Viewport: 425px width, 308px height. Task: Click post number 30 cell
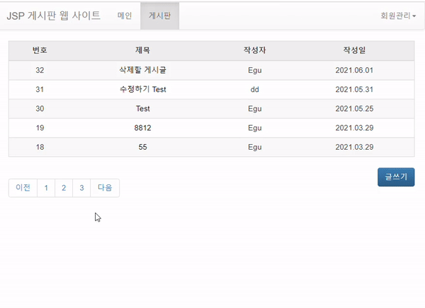click(40, 109)
